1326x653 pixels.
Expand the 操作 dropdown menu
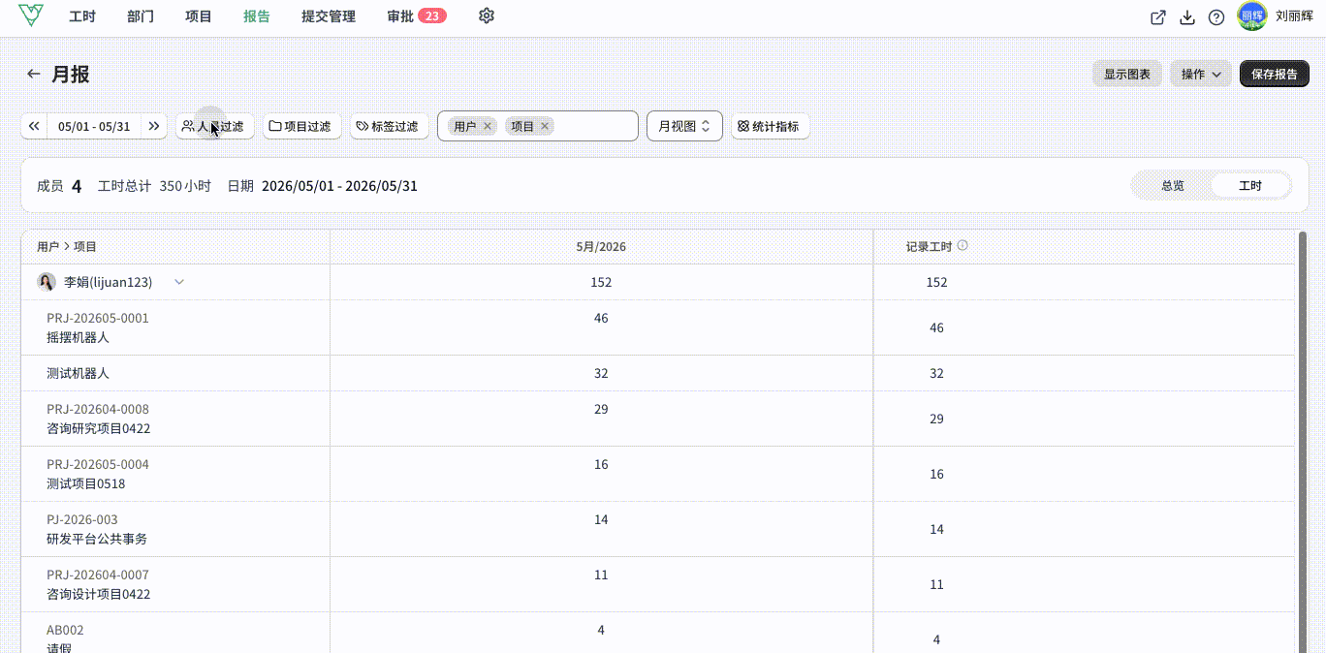[x=1201, y=74]
